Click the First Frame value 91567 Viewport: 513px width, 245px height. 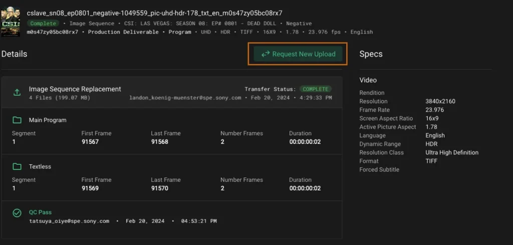coord(90,142)
